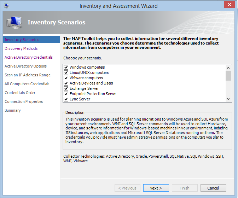Select the Scan an IP Address Range step

pyautogui.click(x=27, y=75)
